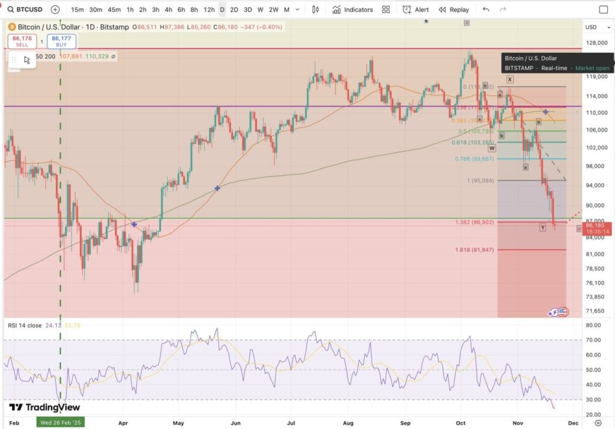This screenshot has height=429, width=615.
Task: Start bar Replay mode
Action: (x=454, y=10)
